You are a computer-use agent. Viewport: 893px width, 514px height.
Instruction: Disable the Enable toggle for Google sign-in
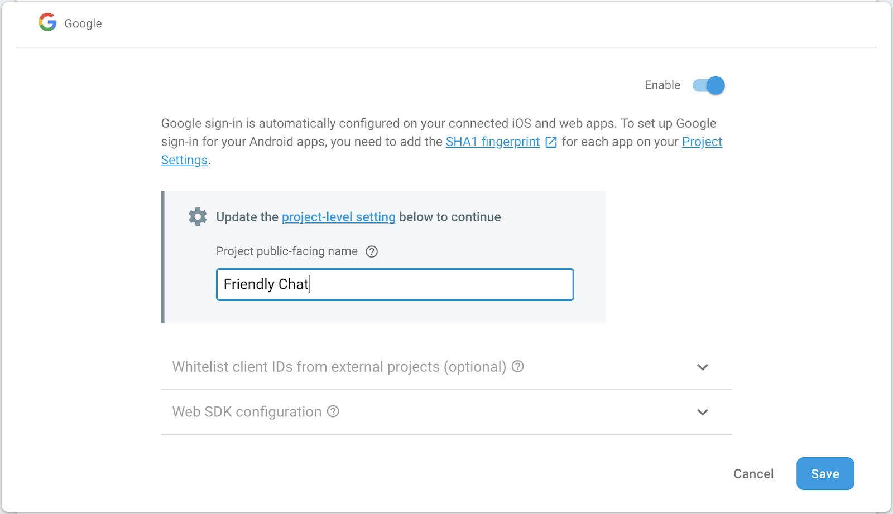708,85
